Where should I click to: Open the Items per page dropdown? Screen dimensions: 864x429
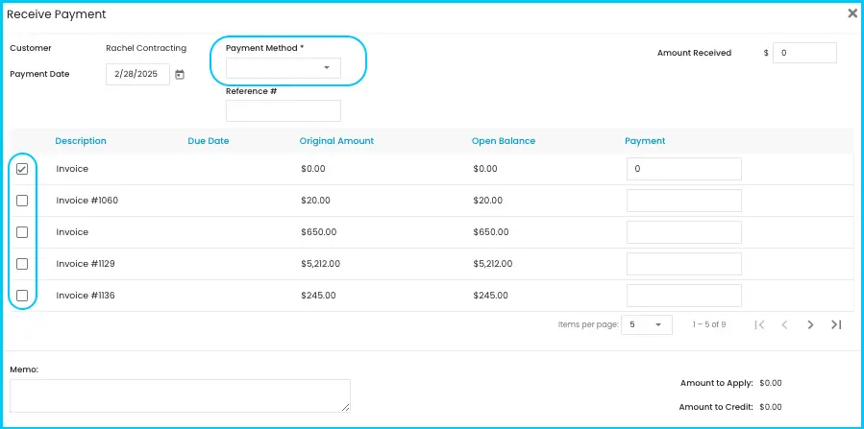647,324
